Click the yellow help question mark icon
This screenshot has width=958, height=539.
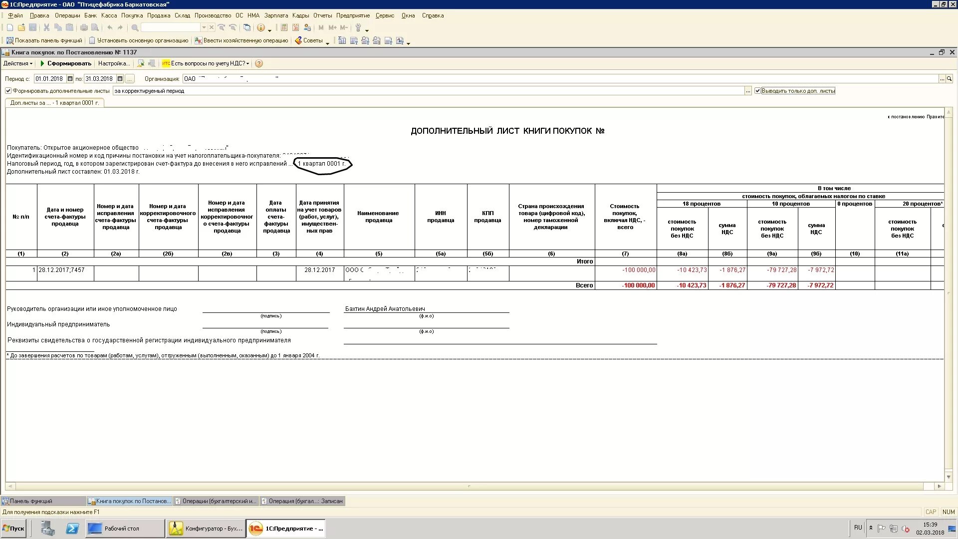[259, 63]
